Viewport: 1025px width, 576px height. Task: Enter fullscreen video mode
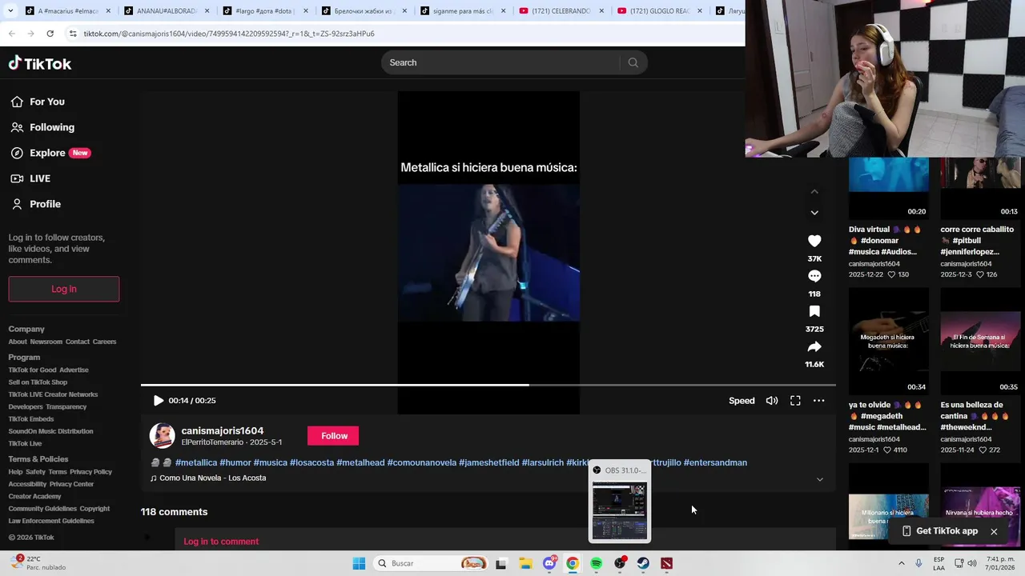[795, 400]
